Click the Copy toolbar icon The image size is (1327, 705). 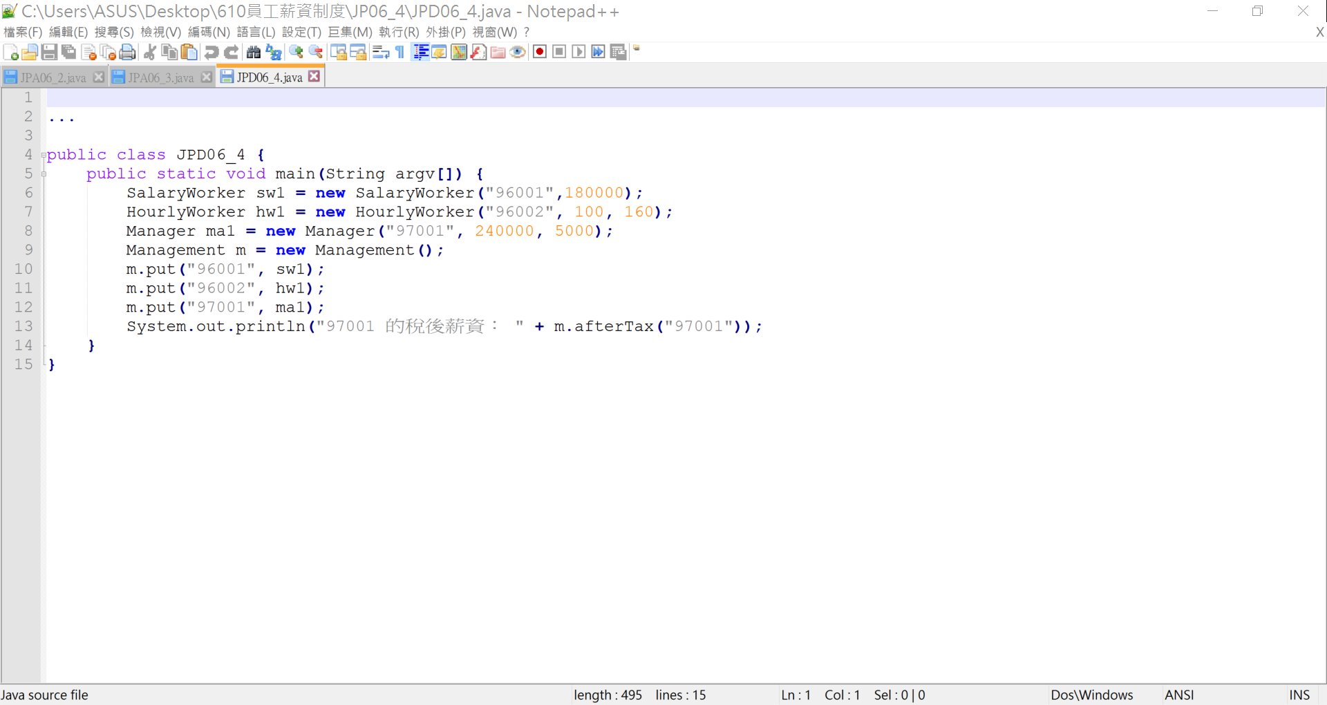pos(169,53)
